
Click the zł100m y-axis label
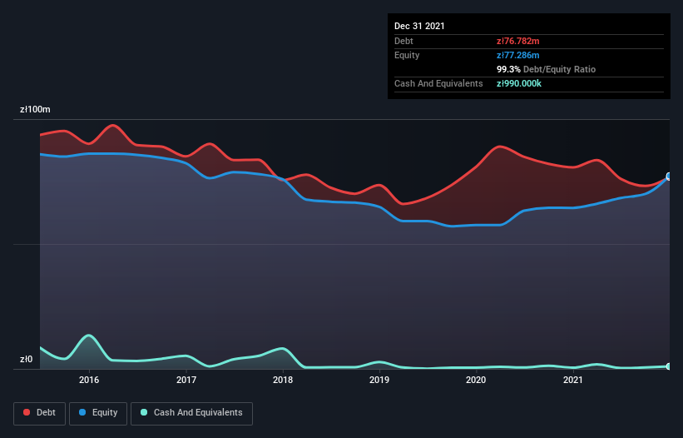(x=35, y=109)
